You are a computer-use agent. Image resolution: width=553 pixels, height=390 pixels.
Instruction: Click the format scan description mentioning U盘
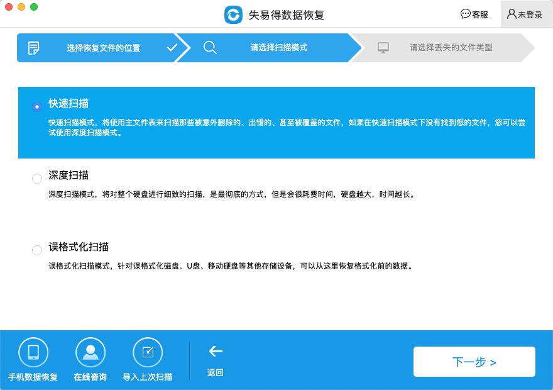point(231,265)
